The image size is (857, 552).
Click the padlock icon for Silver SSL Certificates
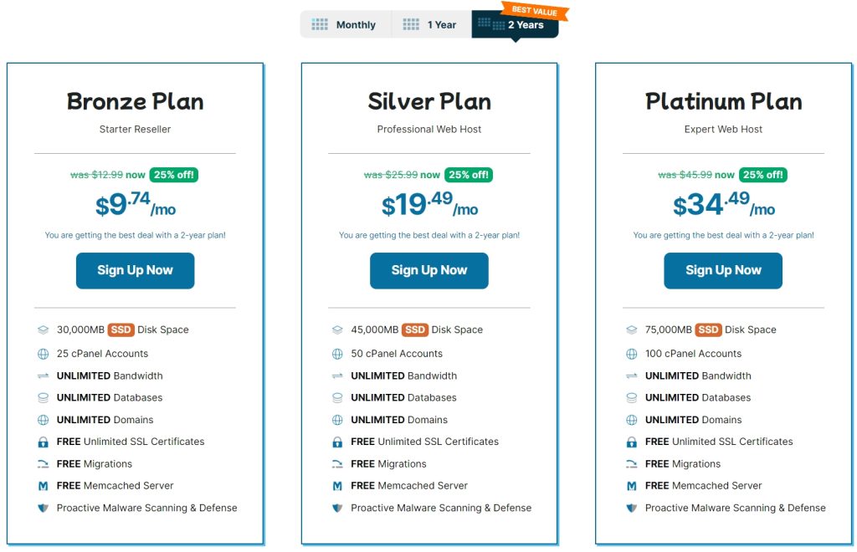coord(337,442)
